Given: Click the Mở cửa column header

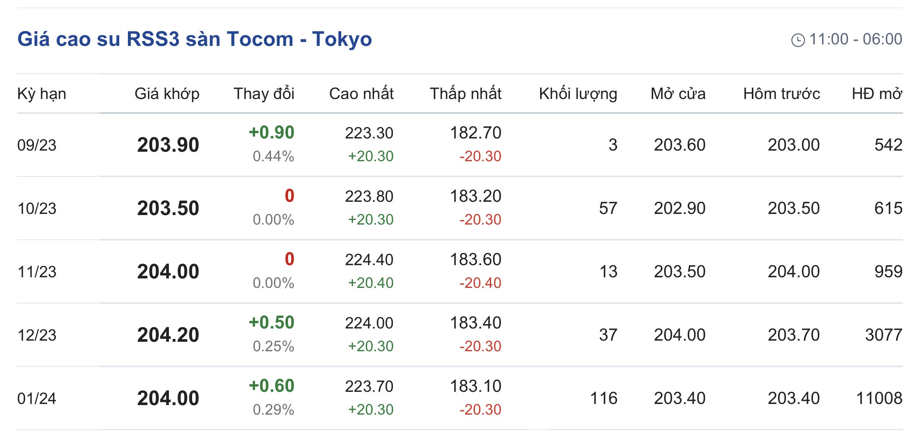Looking at the screenshot, I should tap(678, 94).
